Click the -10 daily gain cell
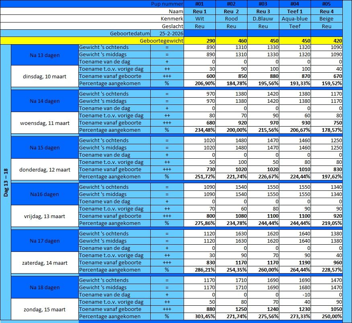This screenshot has height=323, width=352. pos(295,295)
